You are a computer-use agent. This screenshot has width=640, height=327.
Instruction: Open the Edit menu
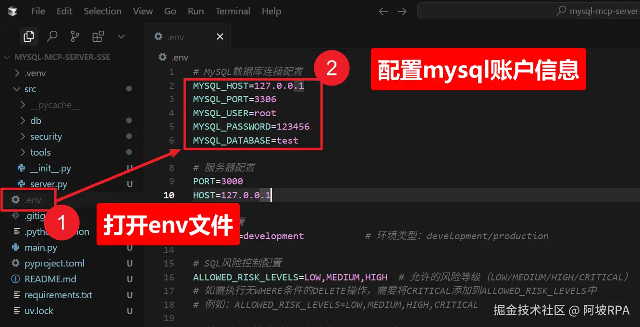(x=64, y=11)
